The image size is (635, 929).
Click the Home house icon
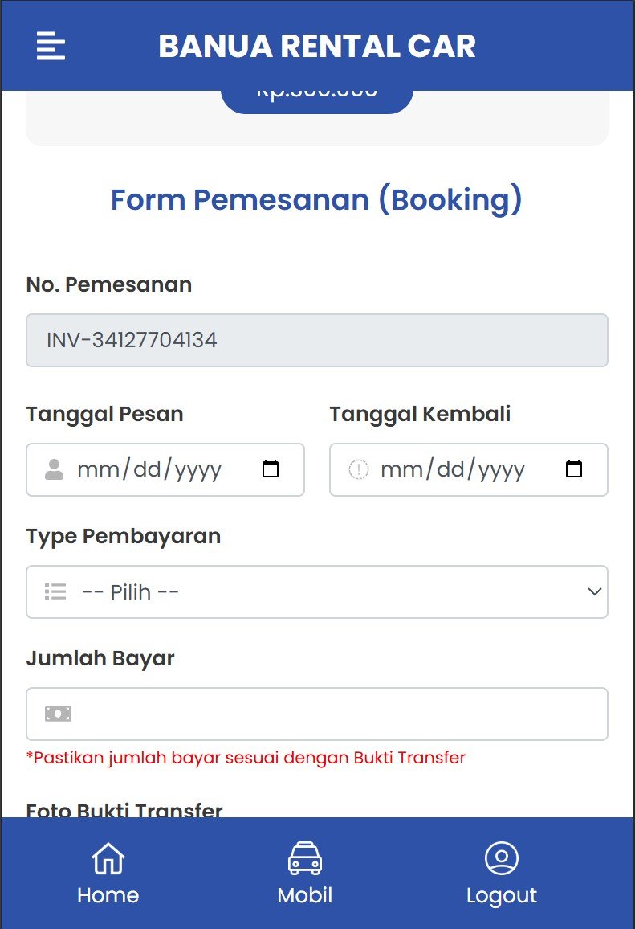coord(108,858)
